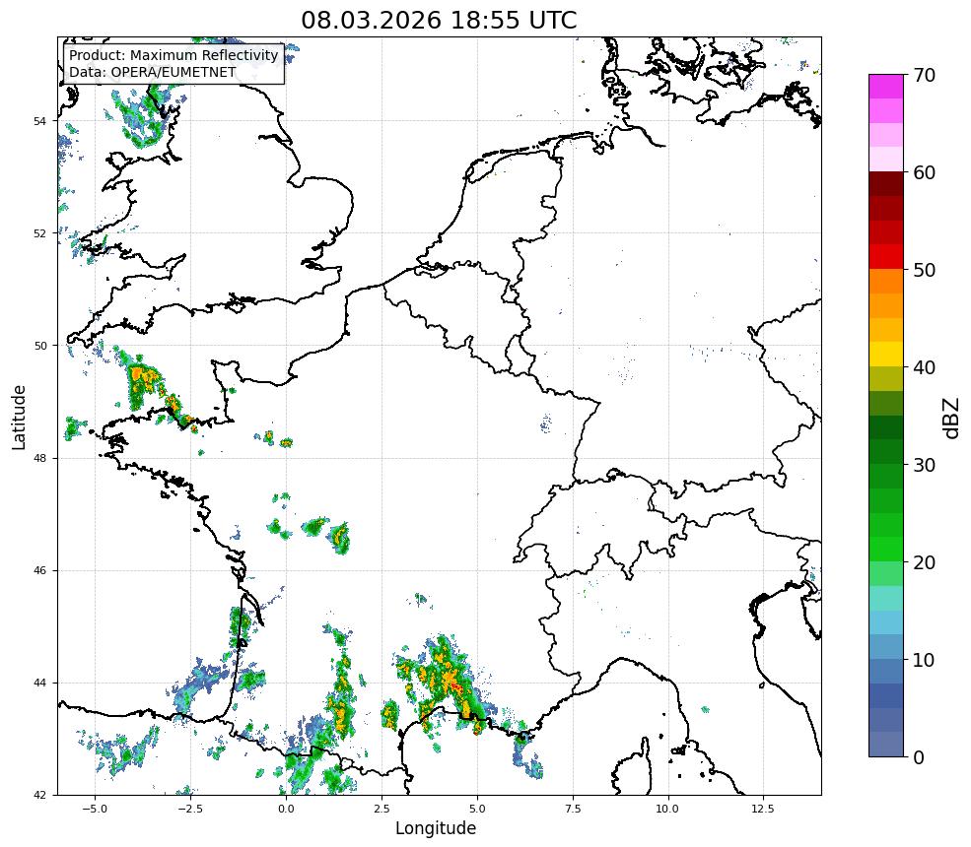Click the "Data: OPERA/EUMETNET" legend line

pos(153,72)
